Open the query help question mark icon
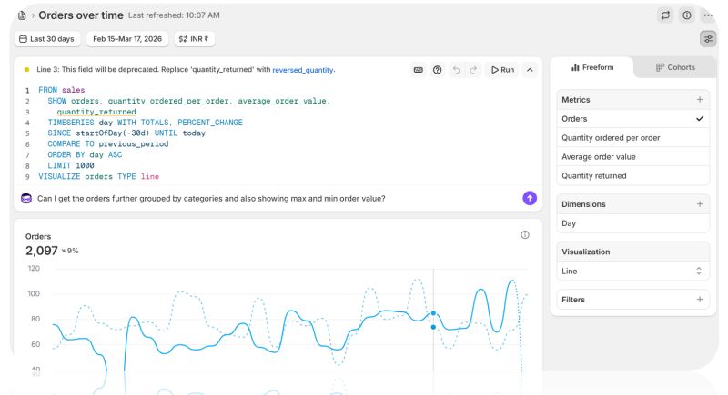This screenshot has height=395, width=728. click(437, 70)
